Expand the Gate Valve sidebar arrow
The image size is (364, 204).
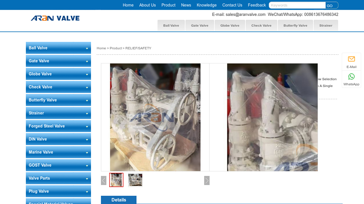pyautogui.click(x=87, y=61)
